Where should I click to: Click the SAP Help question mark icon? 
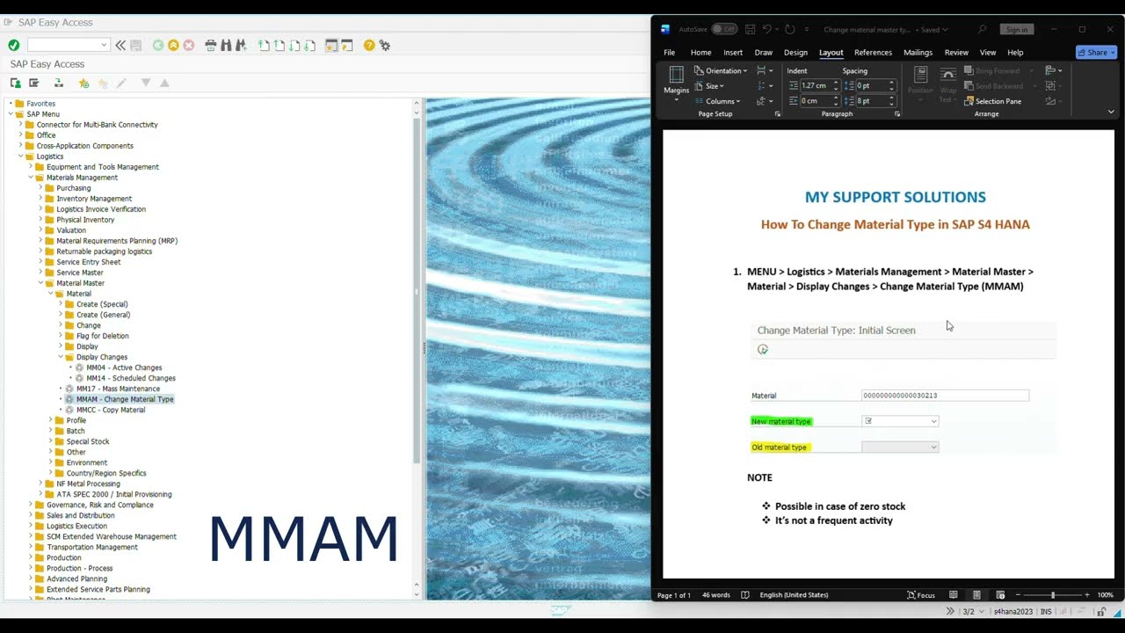point(369,45)
